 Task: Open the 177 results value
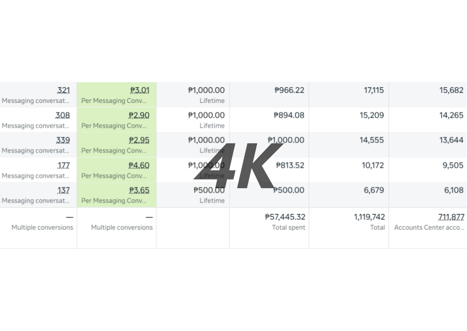point(63,165)
